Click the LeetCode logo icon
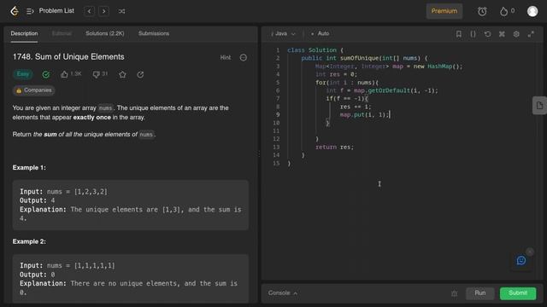This screenshot has height=307, width=547. [15, 11]
